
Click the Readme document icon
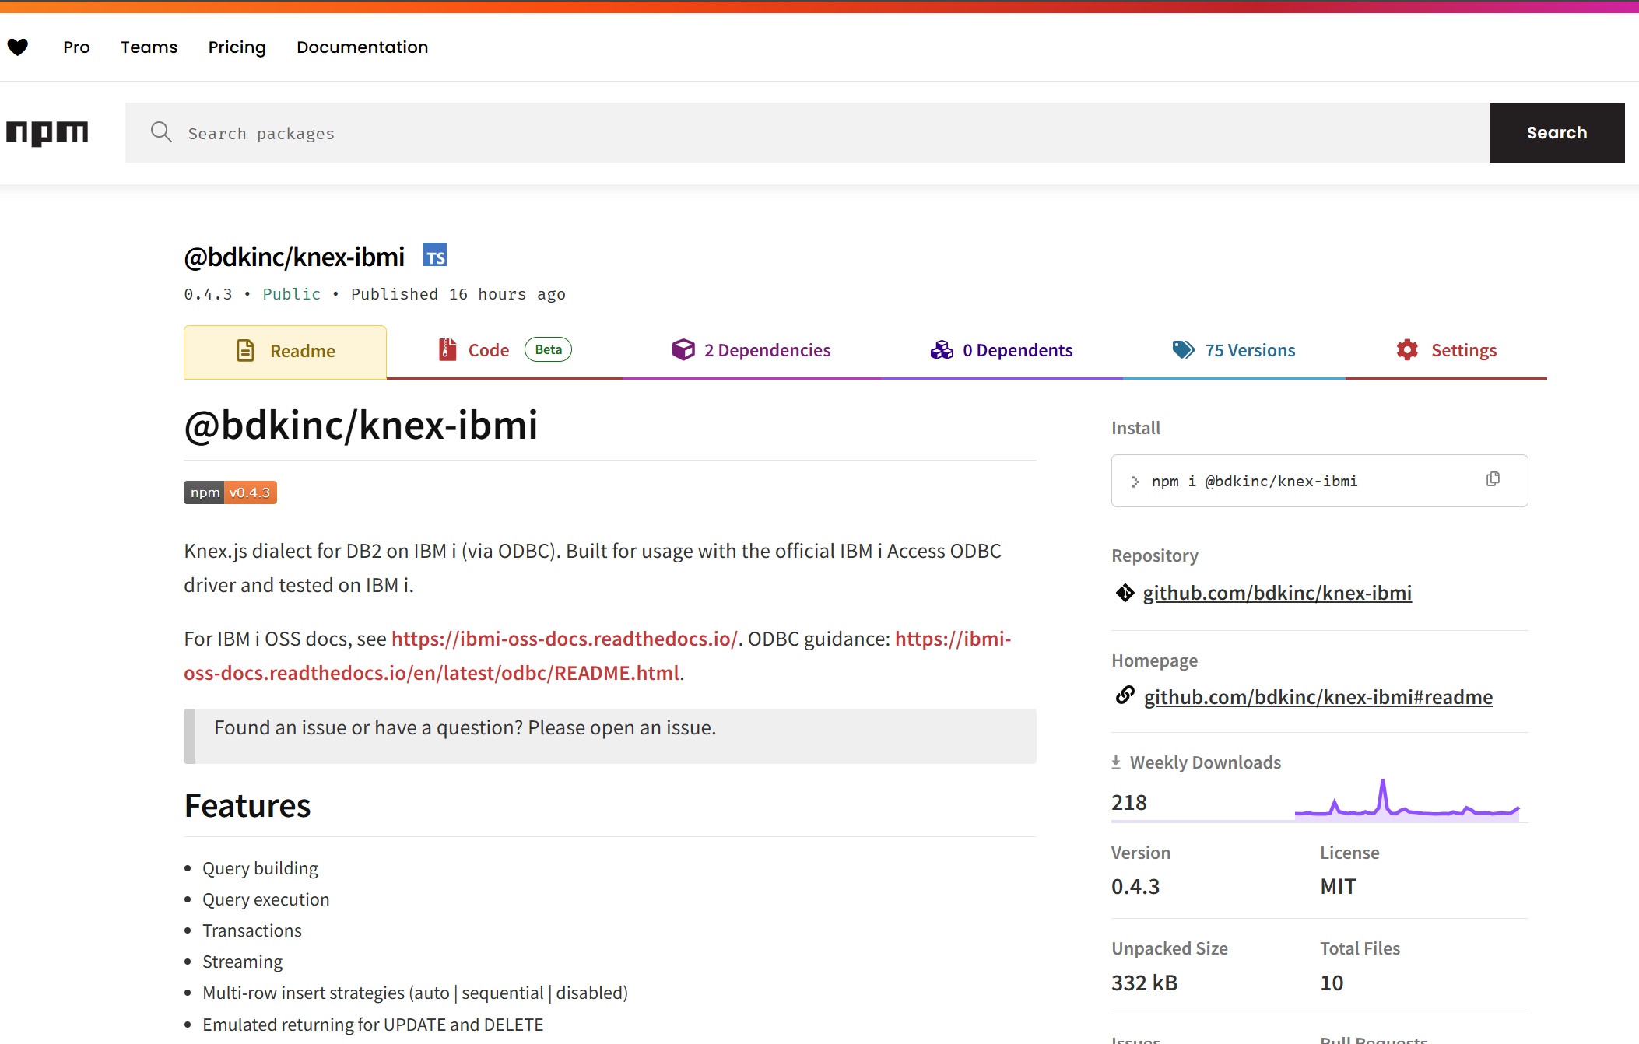(x=245, y=351)
